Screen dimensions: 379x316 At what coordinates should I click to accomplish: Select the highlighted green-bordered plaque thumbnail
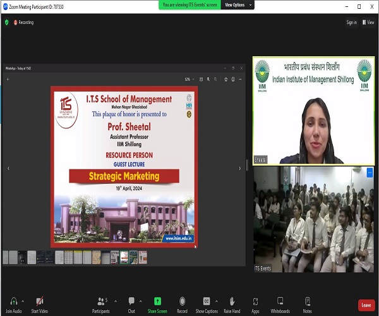124,257
